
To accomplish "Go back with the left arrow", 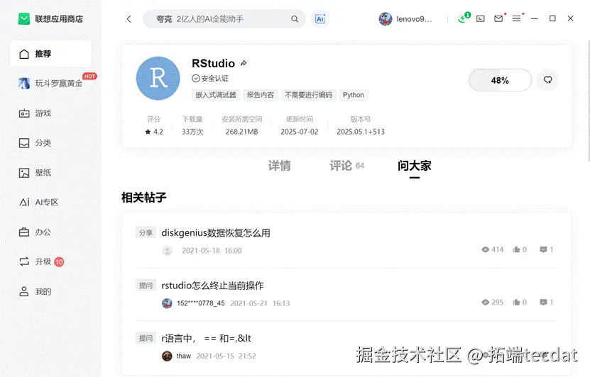I will (x=129, y=19).
